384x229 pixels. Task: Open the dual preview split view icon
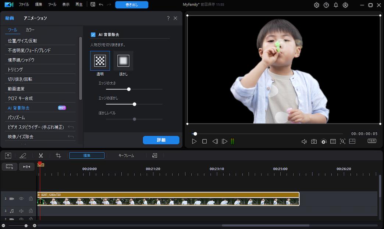tap(352, 141)
